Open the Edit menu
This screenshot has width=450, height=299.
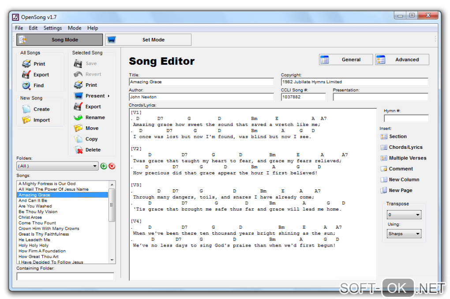pyautogui.click(x=33, y=28)
